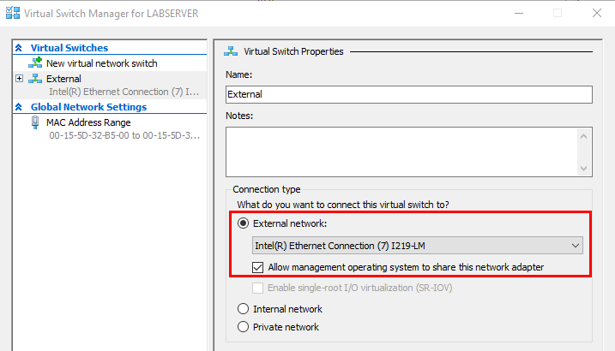Click the Enable single-root I/O virtualization checkbox
The height and width of the screenshot is (351, 615).
click(x=258, y=288)
